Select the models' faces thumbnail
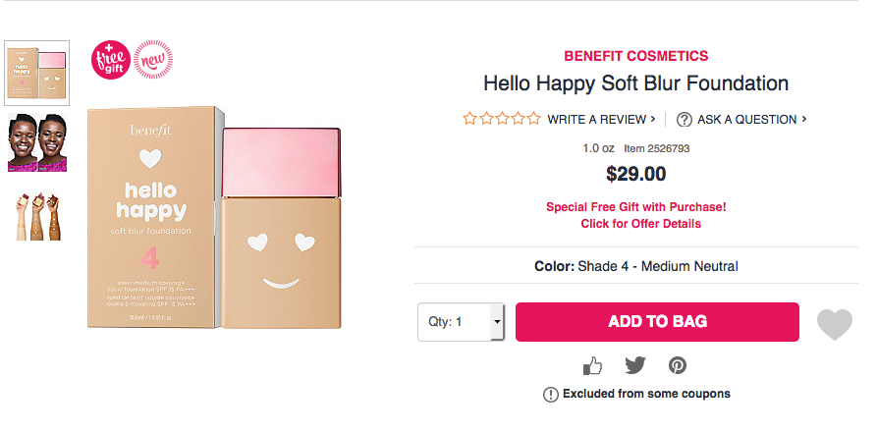This screenshot has height=433, width=877. 37,142
